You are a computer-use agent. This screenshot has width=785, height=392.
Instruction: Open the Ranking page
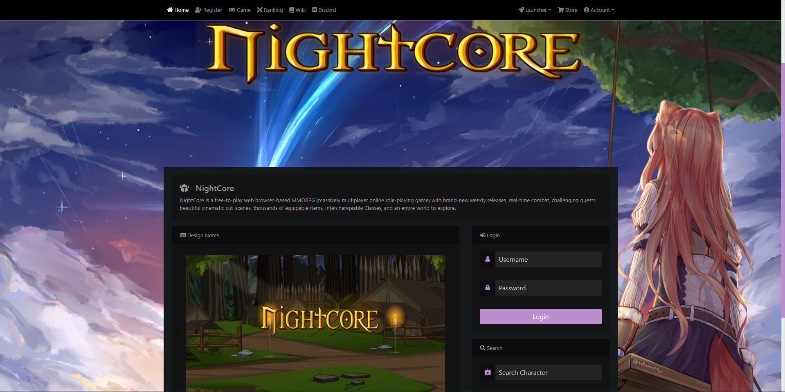click(x=270, y=10)
